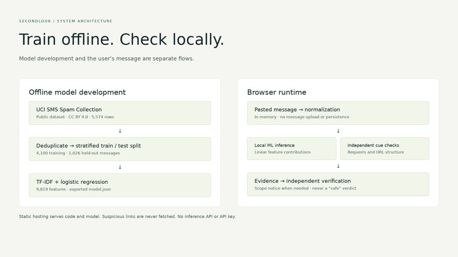
Task: Click 'Public dataset · CC BY 4.0 · 5,574 rows'
Action: click(x=75, y=117)
